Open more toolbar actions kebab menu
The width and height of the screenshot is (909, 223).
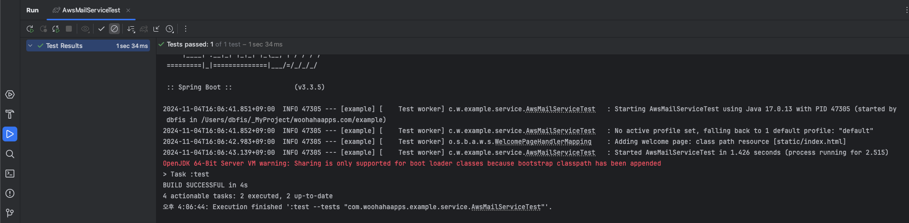[x=186, y=29]
